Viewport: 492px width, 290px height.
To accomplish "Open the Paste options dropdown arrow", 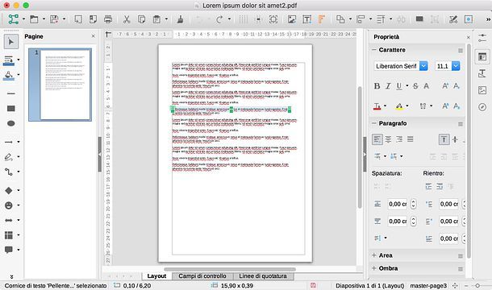I will tap(166, 19).
